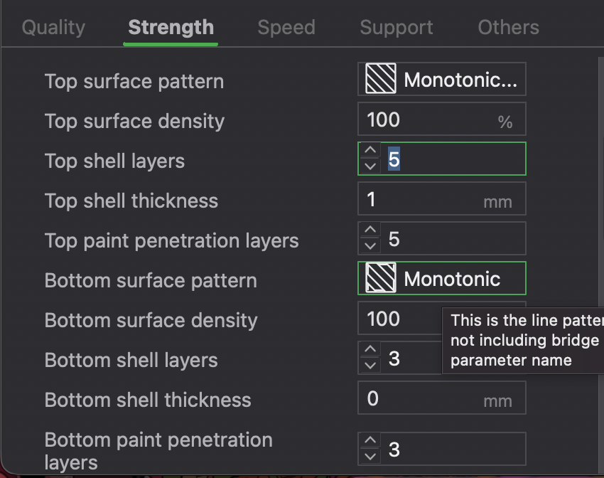Decrease Top paint penetration layers value

point(370,246)
